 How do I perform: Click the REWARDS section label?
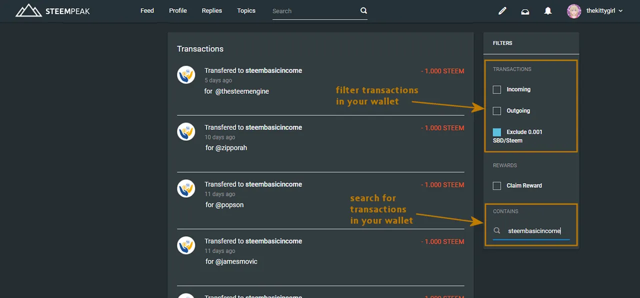[x=505, y=165]
